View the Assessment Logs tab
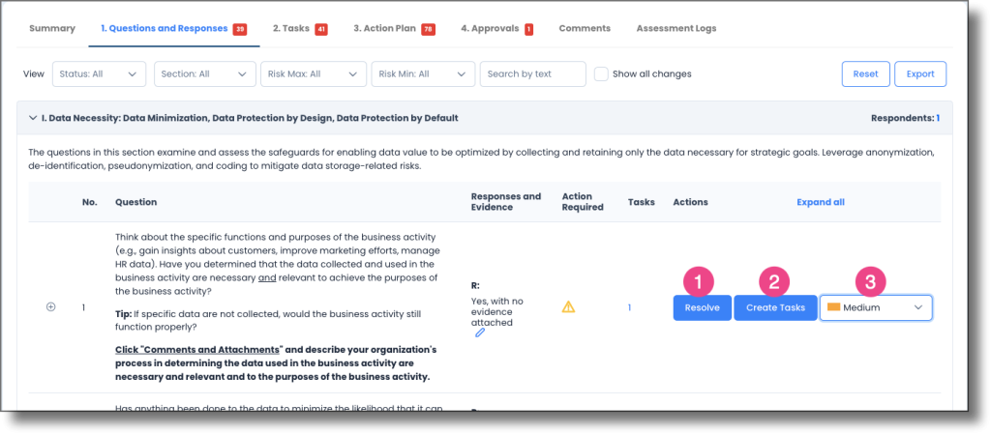The height and width of the screenshot is (434, 991). point(676,28)
